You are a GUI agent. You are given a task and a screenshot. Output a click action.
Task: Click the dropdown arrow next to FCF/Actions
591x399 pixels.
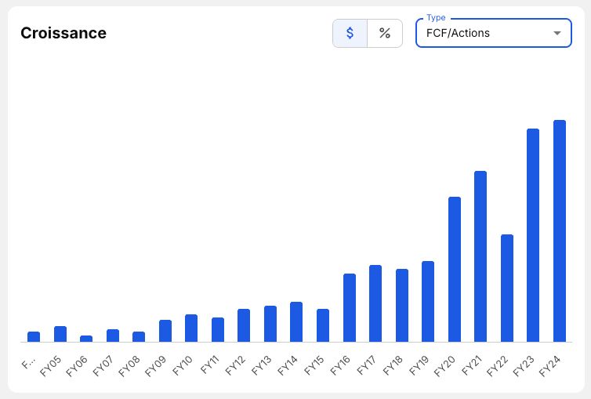tap(557, 33)
